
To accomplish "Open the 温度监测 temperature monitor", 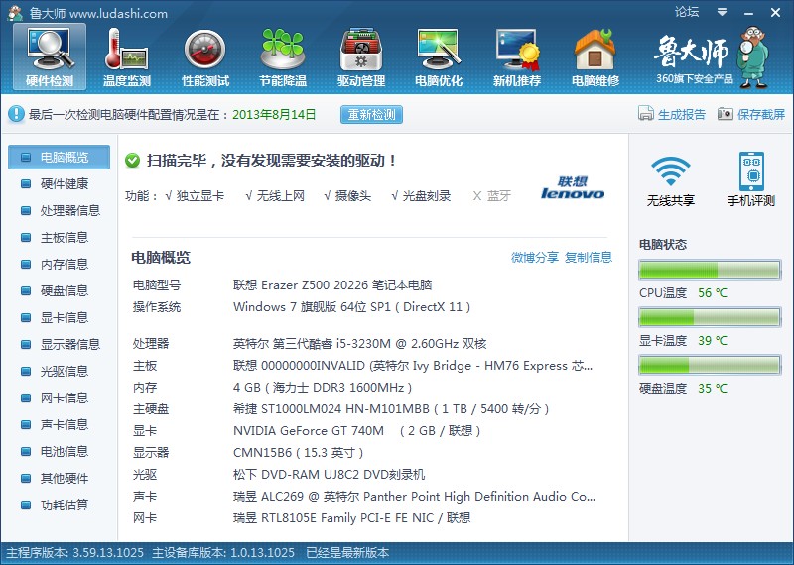I will click(127, 57).
